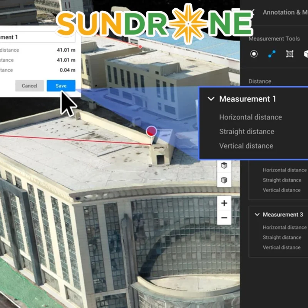Viewport: 308px width, 308px height.
Task: Click the red measurement point on the rooftop
Action: [x=151, y=131]
